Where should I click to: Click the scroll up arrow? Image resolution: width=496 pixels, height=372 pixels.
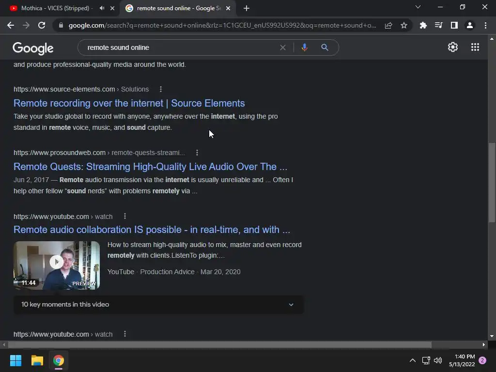click(492, 39)
